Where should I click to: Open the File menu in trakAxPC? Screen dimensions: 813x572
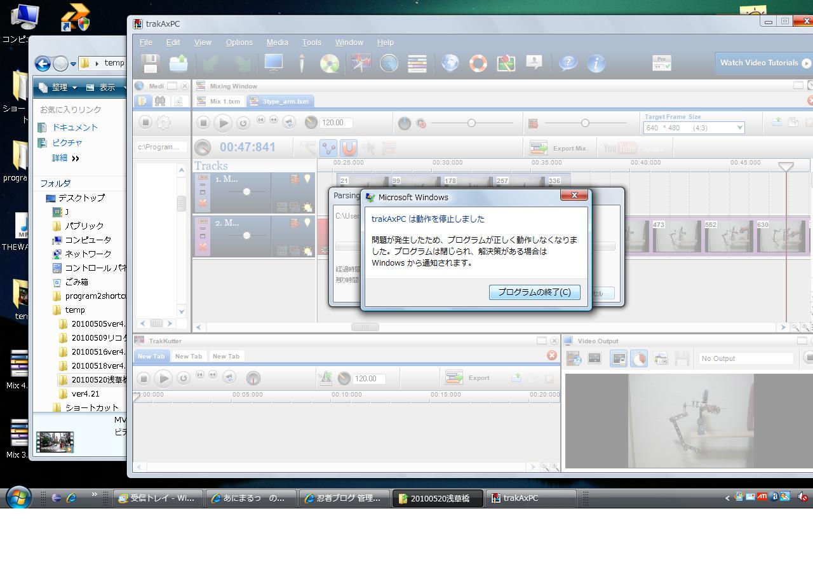145,42
